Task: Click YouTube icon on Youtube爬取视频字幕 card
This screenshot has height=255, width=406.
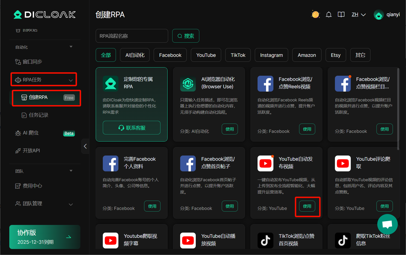Action: [111, 241]
